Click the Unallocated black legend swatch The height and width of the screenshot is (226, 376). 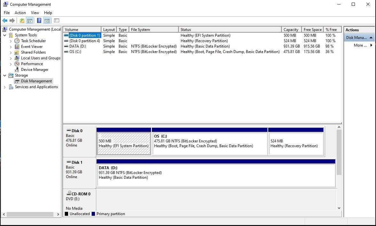tap(67, 214)
